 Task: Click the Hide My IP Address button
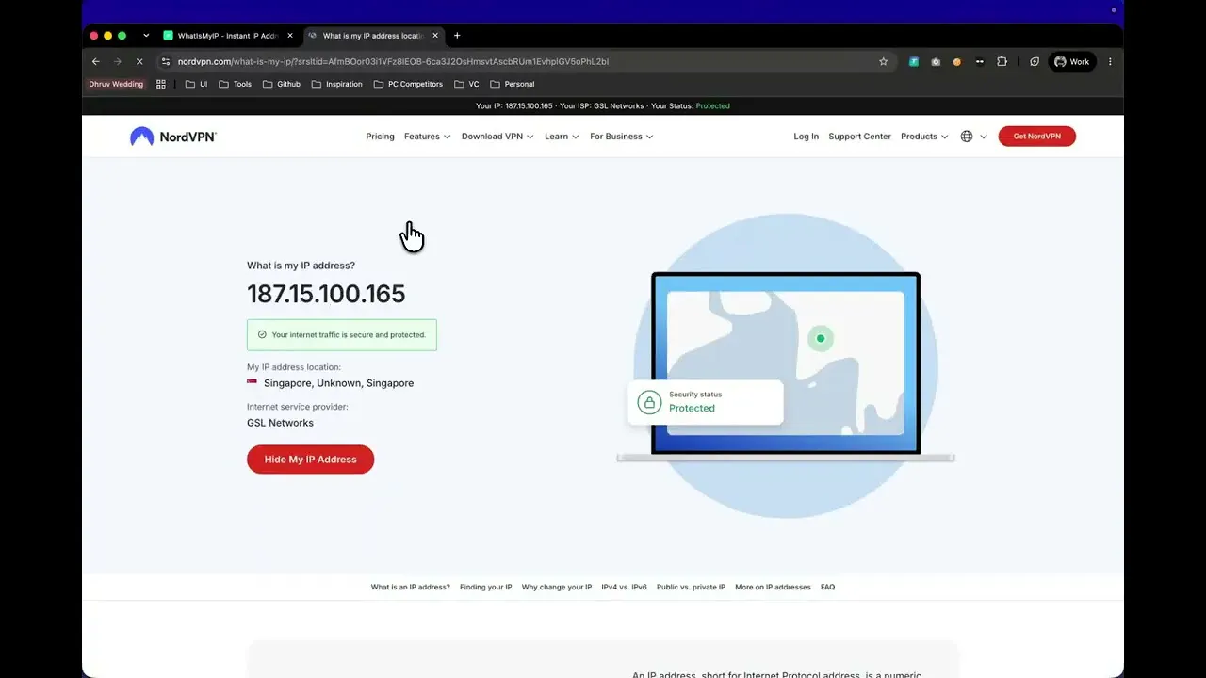pyautogui.click(x=310, y=460)
